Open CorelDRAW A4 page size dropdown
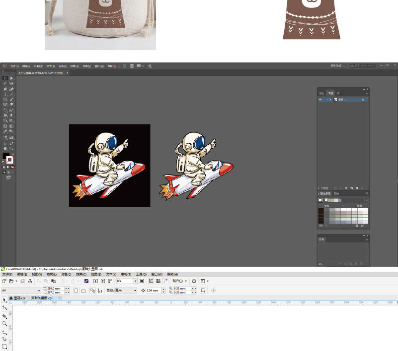Viewport: 398px width, 351px height. coord(21,290)
